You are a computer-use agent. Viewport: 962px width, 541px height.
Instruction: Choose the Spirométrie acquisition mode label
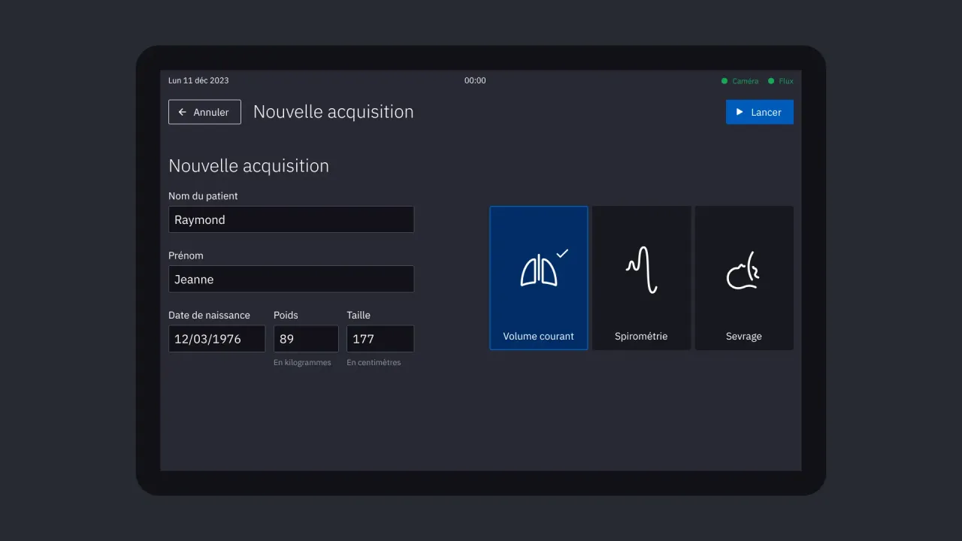point(641,336)
